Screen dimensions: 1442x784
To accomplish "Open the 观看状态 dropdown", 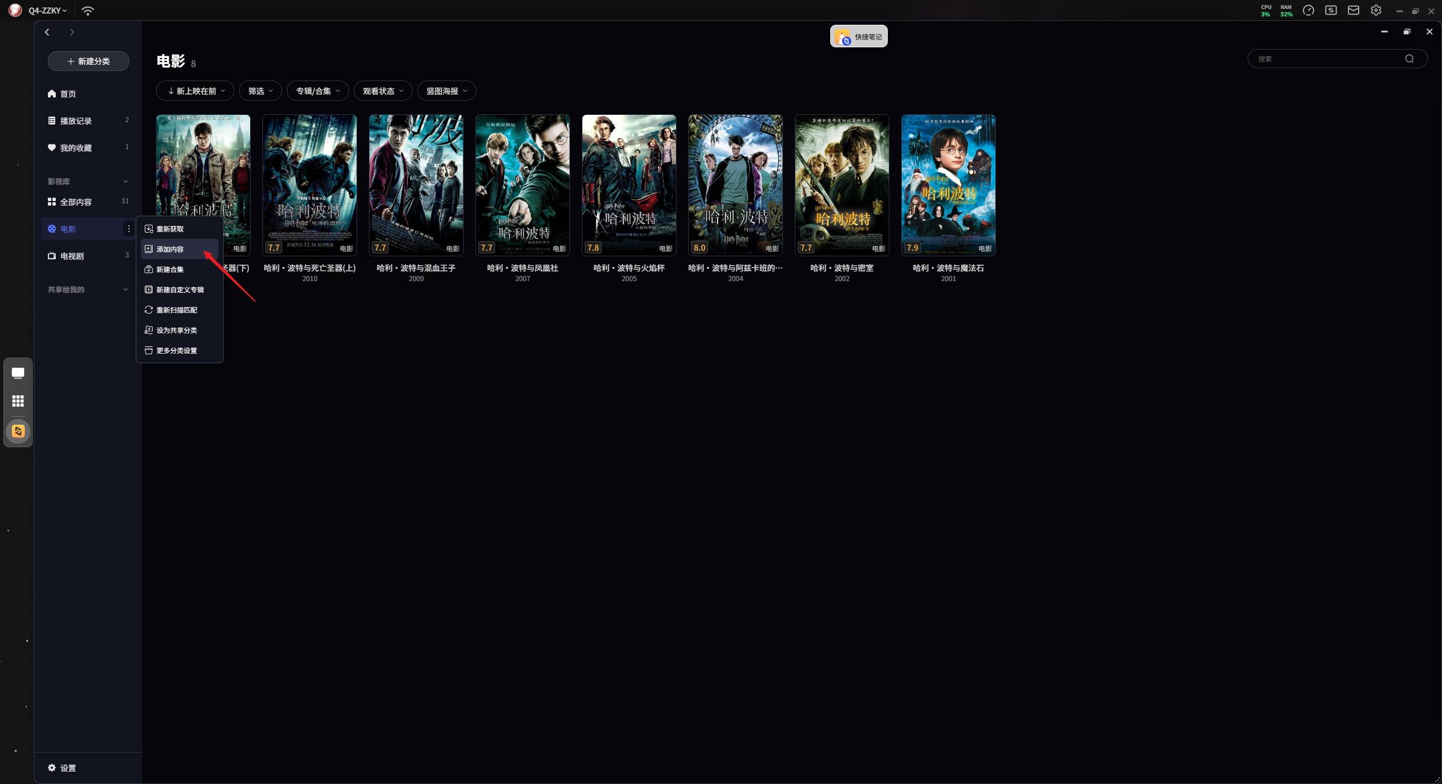I will tap(383, 91).
